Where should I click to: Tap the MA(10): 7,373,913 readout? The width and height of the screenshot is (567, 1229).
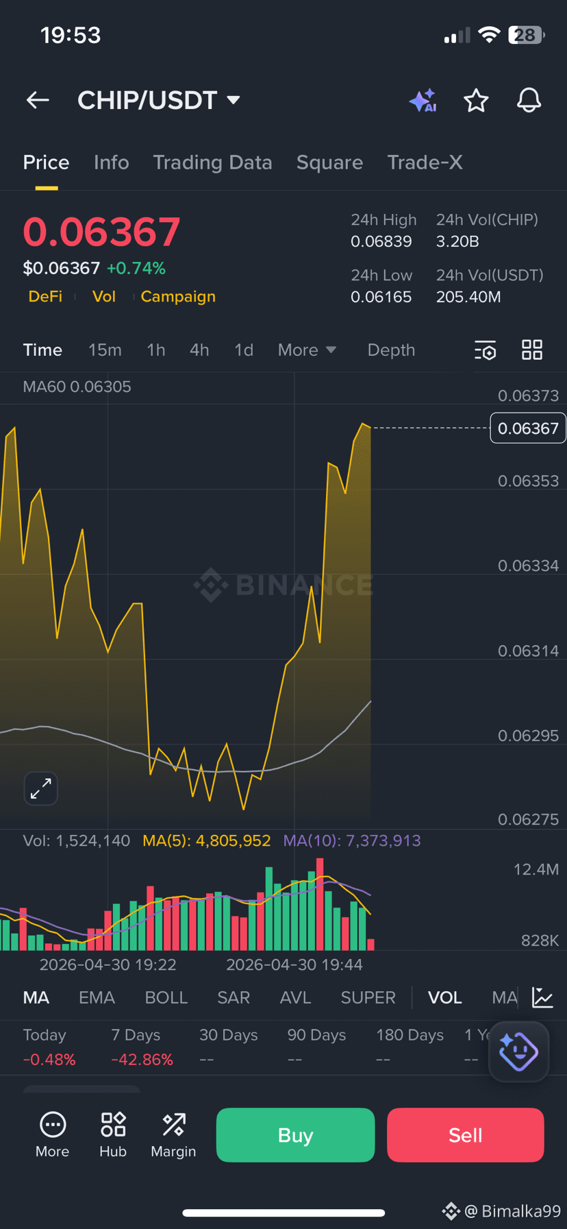pos(352,840)
